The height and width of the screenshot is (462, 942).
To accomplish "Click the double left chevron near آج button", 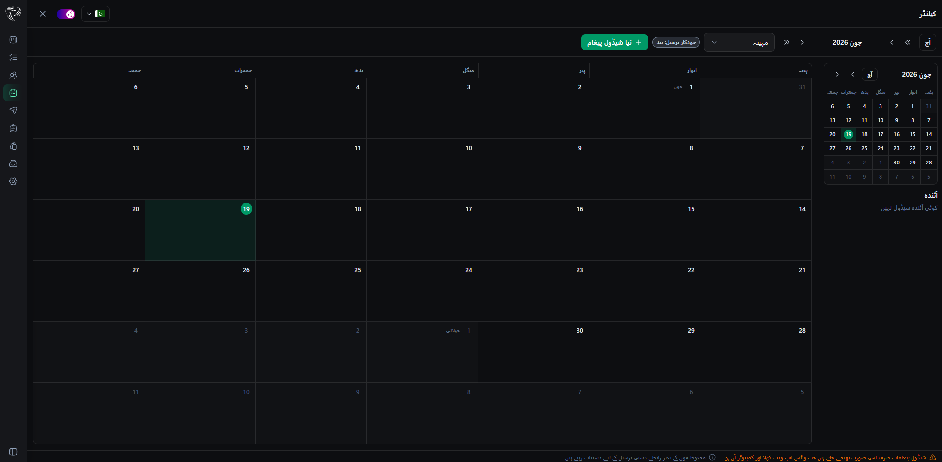I will [908, 42].
